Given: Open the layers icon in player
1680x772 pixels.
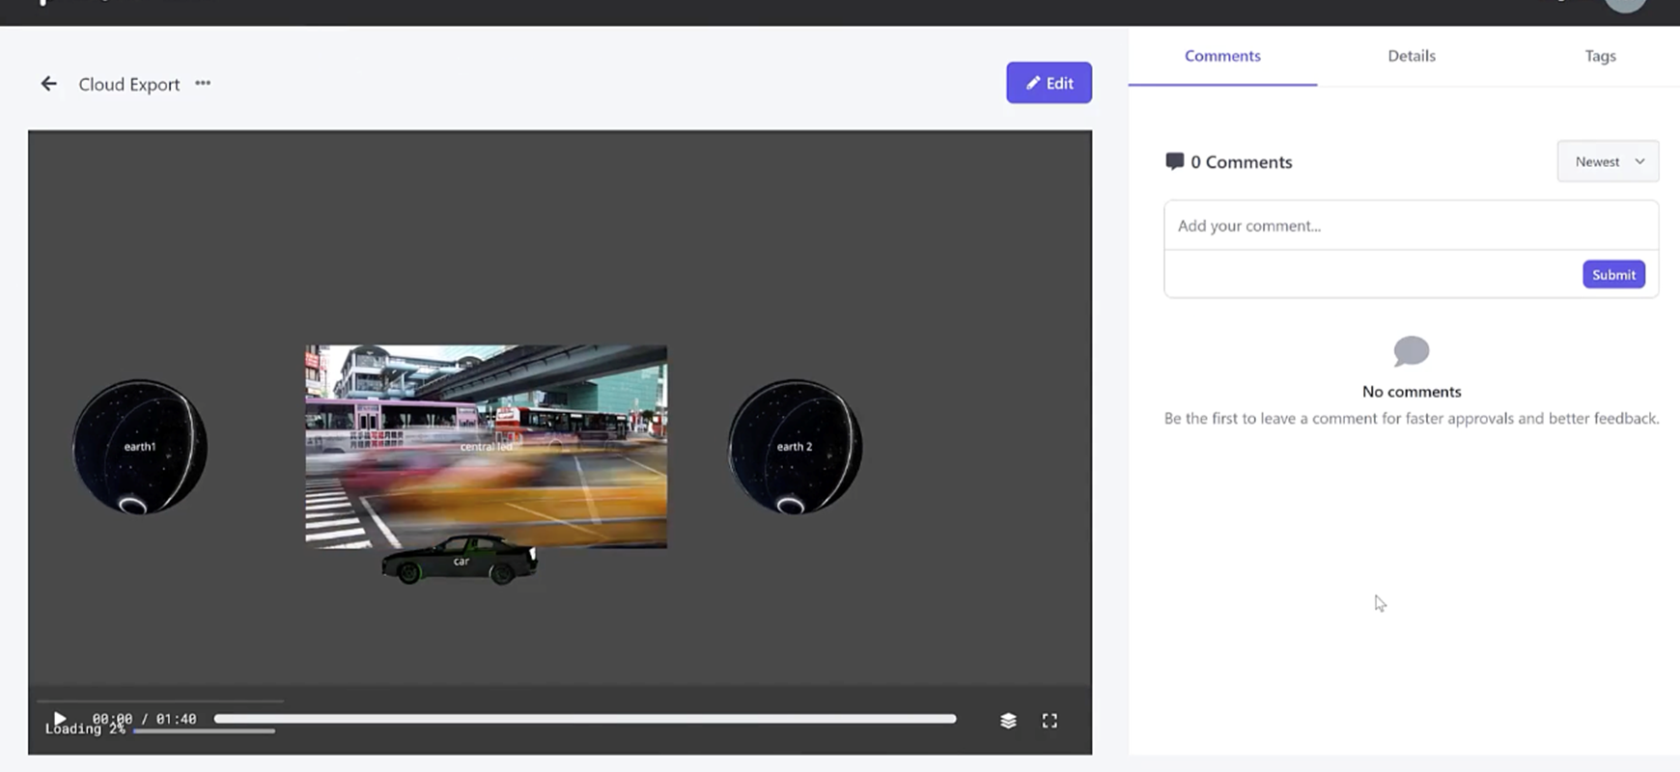Looking at the screenshot, I should (1008, 721).
